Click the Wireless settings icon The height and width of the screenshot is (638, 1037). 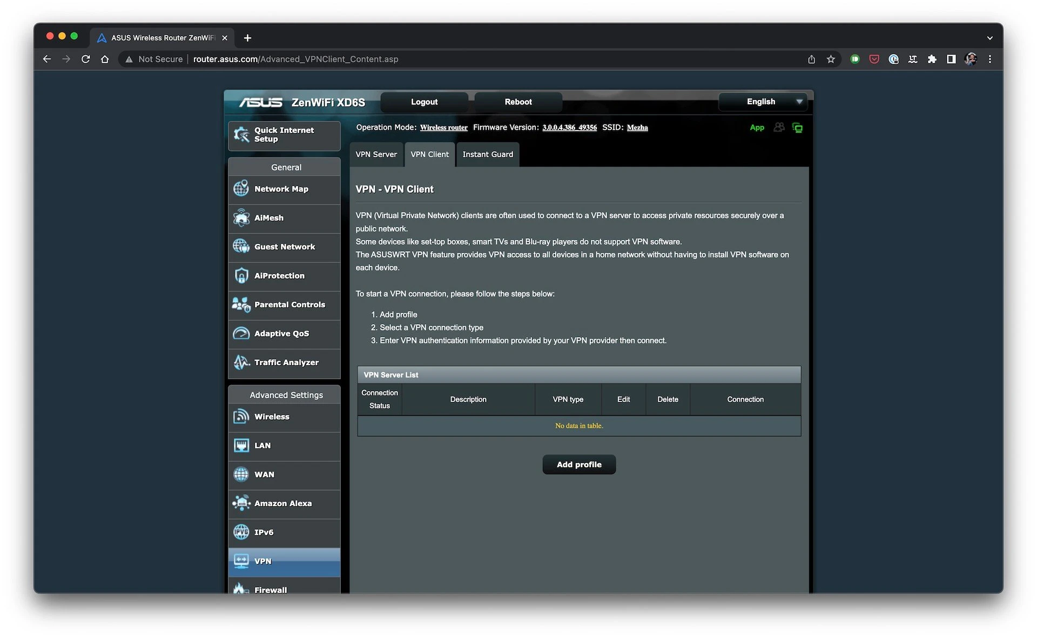point(241,417)
